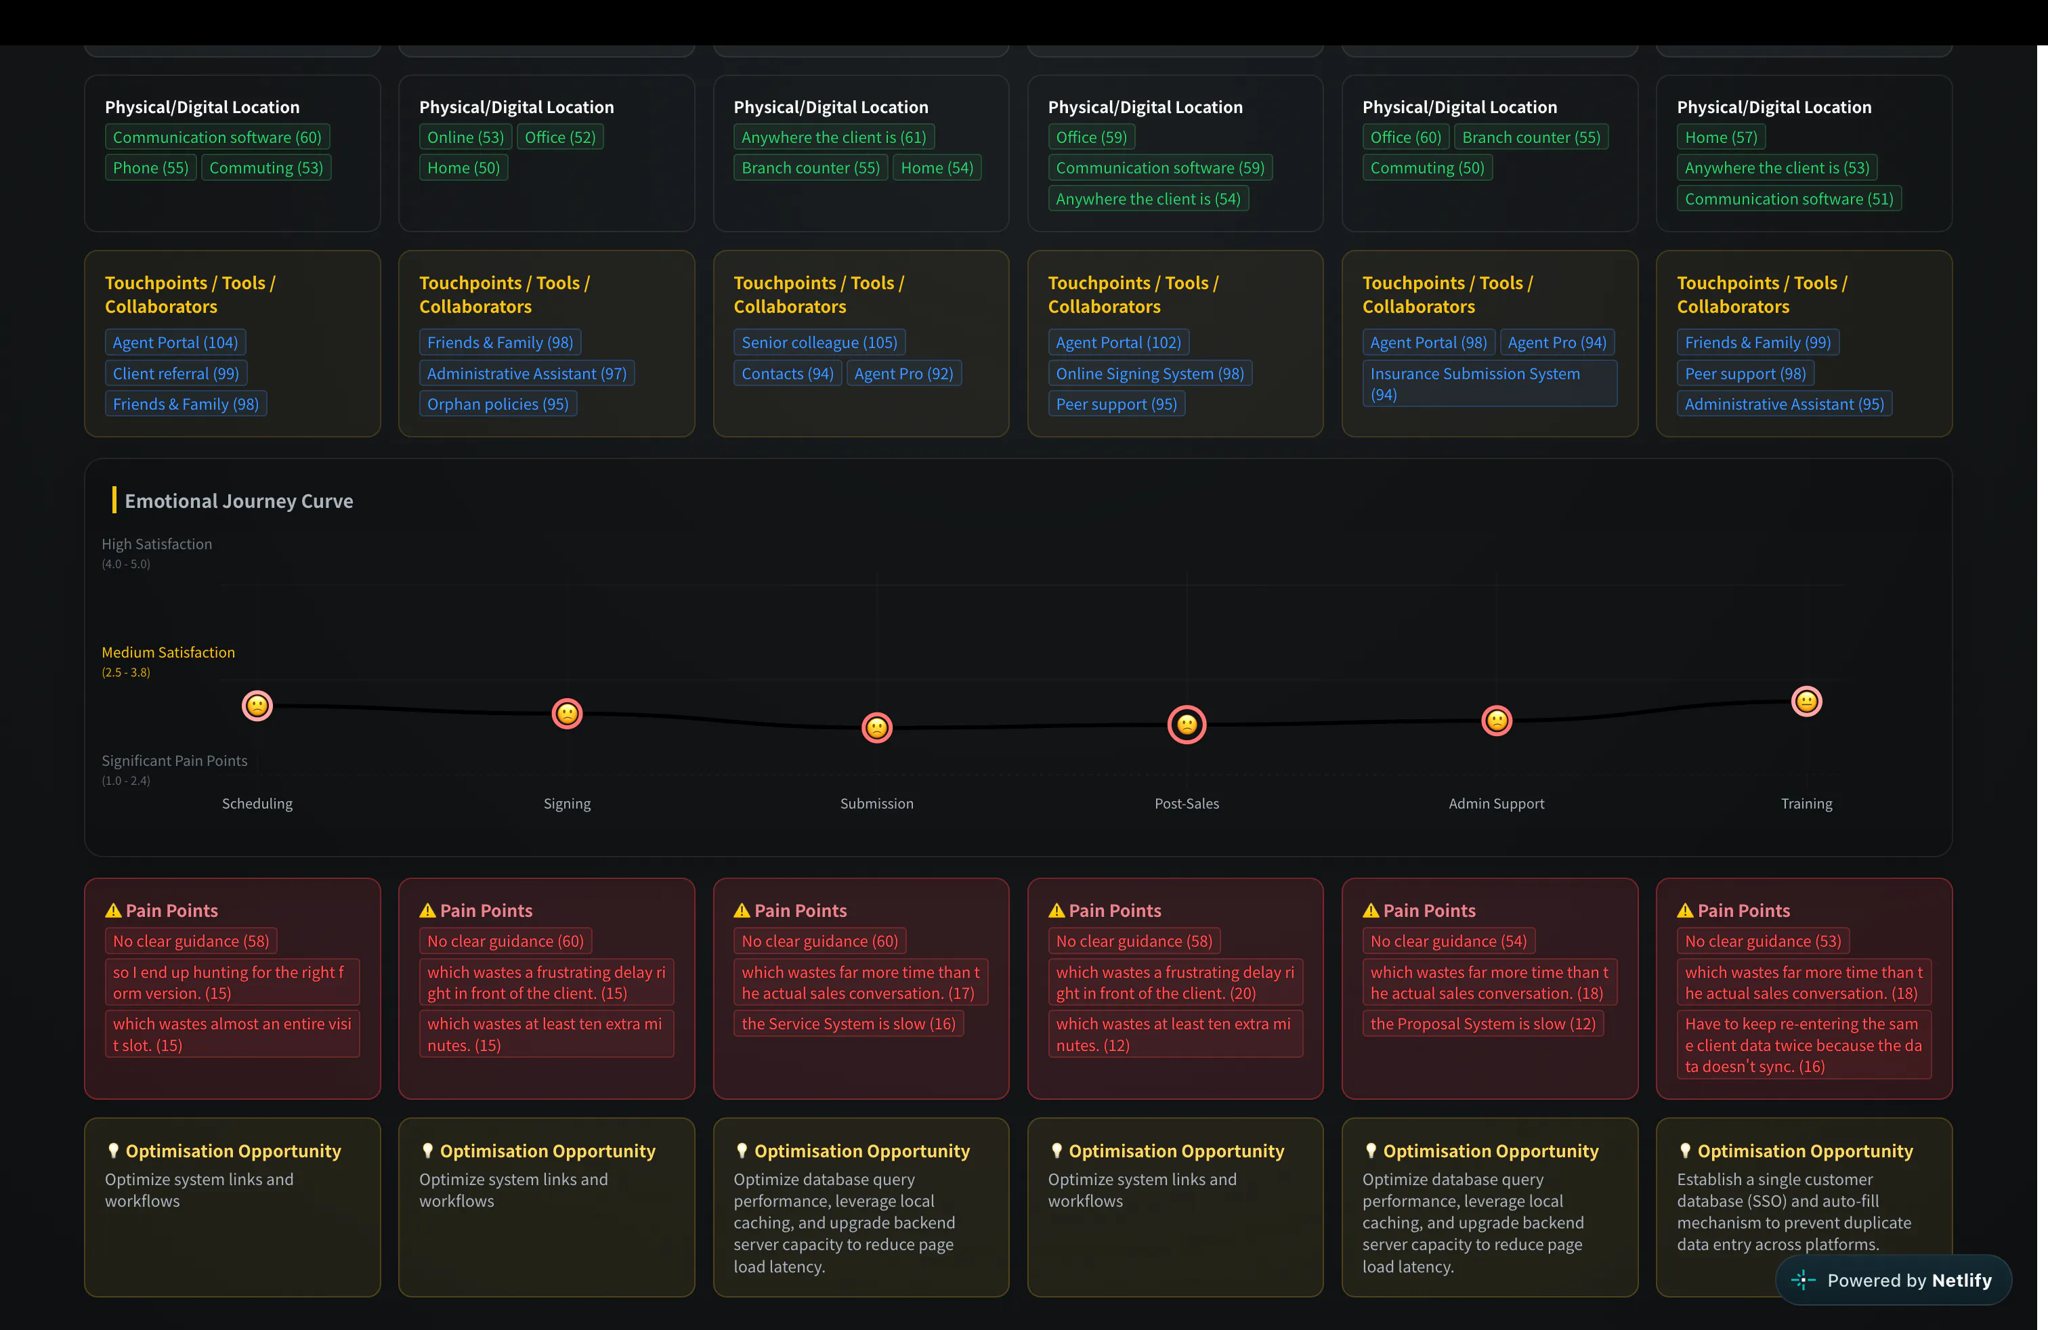
Task: Select the 'Contacts (94)' tag
Action: [788, 373]
